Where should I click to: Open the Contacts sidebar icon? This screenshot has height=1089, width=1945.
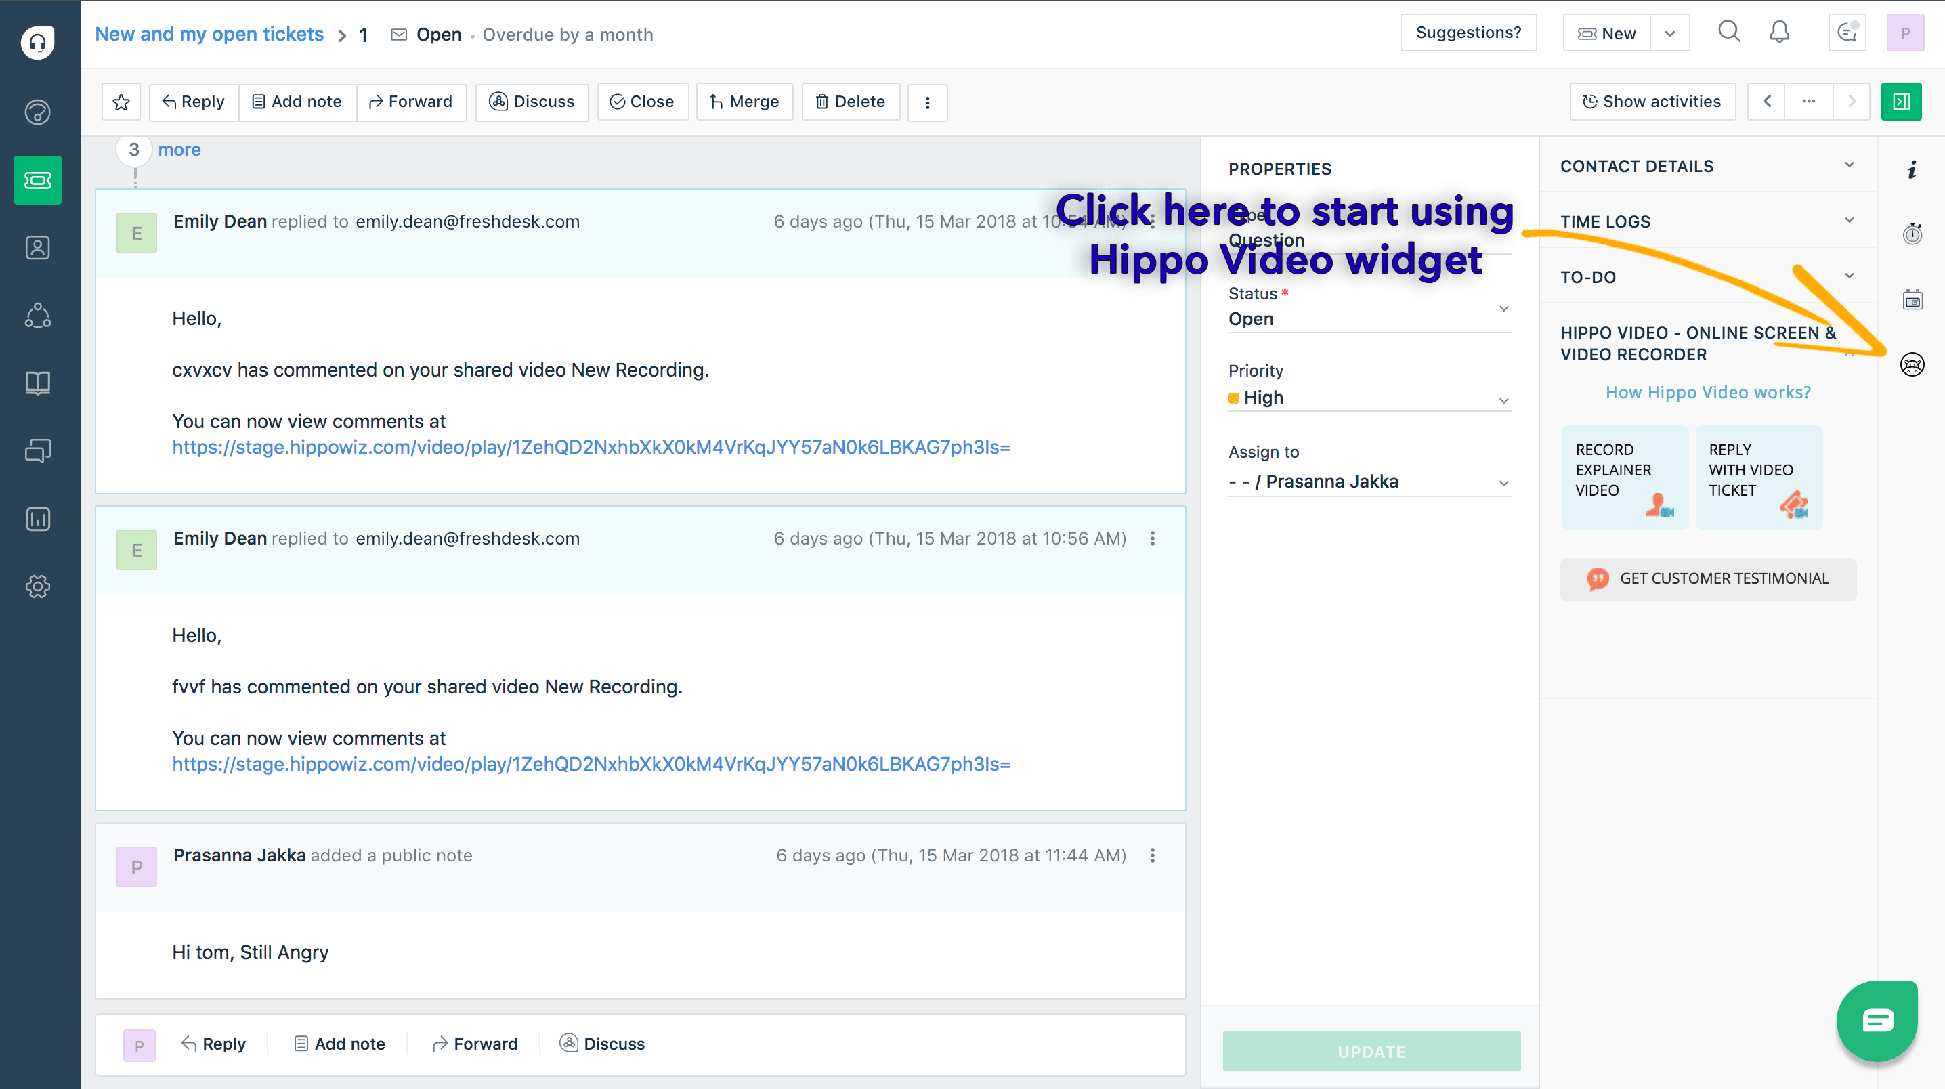[38, 248]
